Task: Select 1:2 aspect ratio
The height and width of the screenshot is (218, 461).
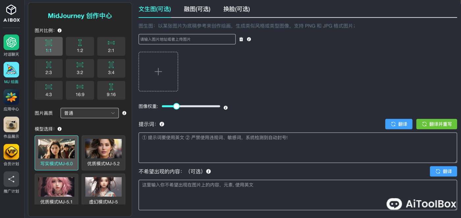Action: tap(80, 46)
